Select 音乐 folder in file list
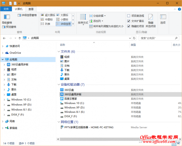 click(x=65, y=74)
